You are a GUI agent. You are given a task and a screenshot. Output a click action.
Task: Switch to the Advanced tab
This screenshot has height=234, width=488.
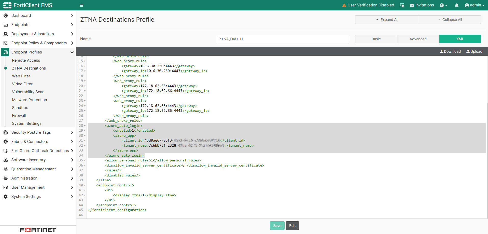pyautogui.click(x=418, y=39)
